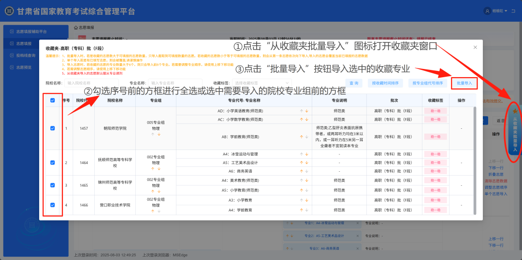
Task: Move 朝阳师范学院 005专业组 down
Action: tap(159, 134)
